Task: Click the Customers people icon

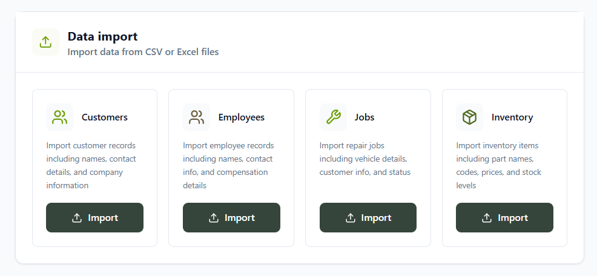Action: tap(60, 117)
